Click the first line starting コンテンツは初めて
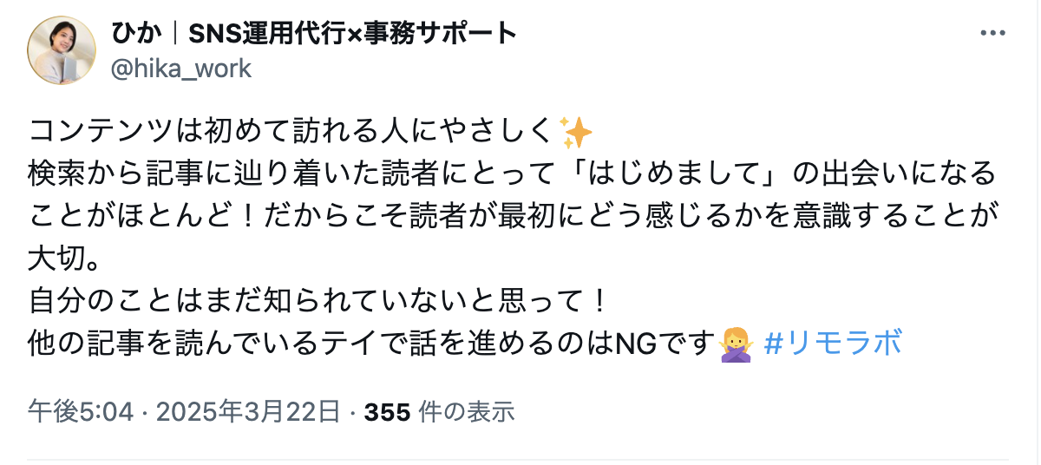Image resolution: width=1041 pixels, height=465 pixels. pos(310,132)
